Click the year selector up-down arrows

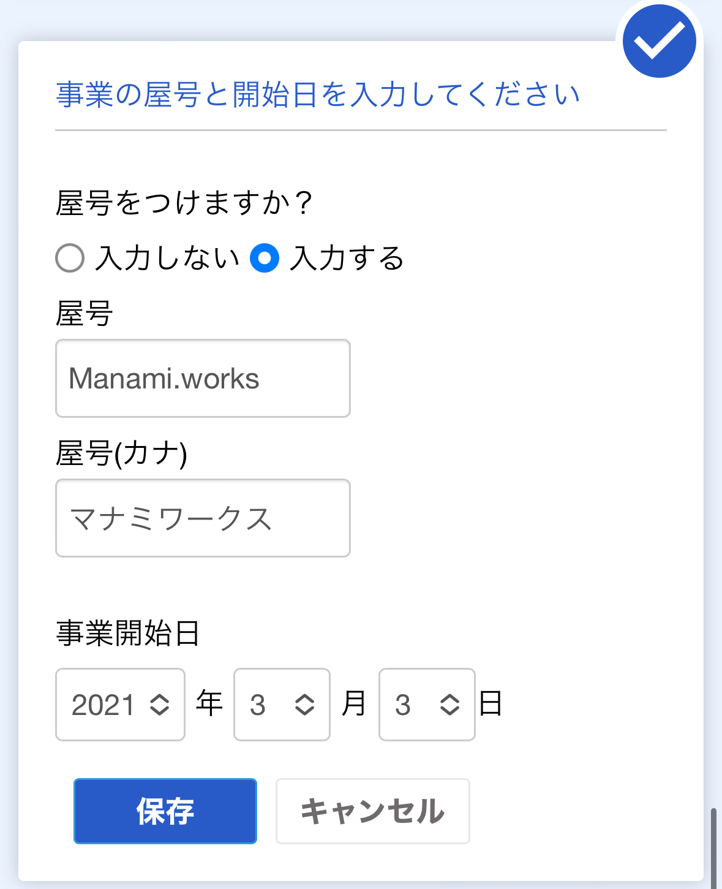point(160,705)
